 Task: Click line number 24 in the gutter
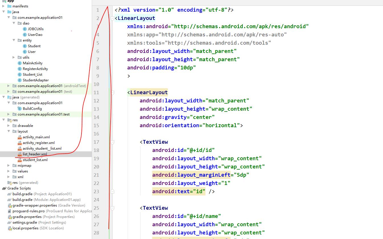coord(96,200)
